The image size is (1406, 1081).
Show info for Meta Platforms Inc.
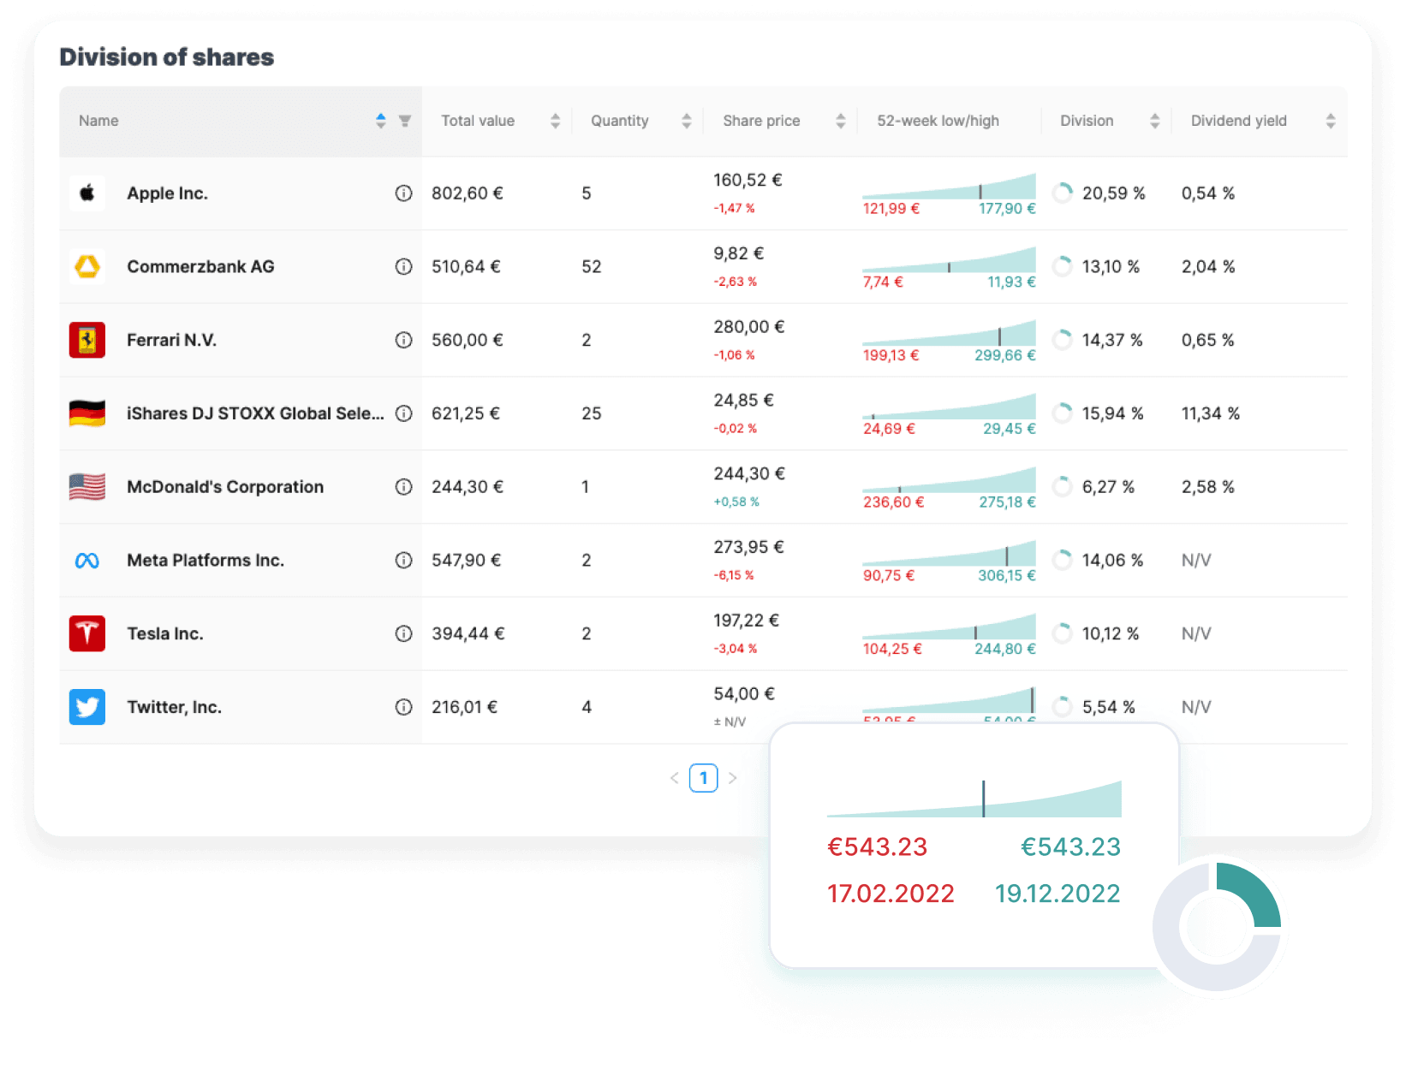403,561
